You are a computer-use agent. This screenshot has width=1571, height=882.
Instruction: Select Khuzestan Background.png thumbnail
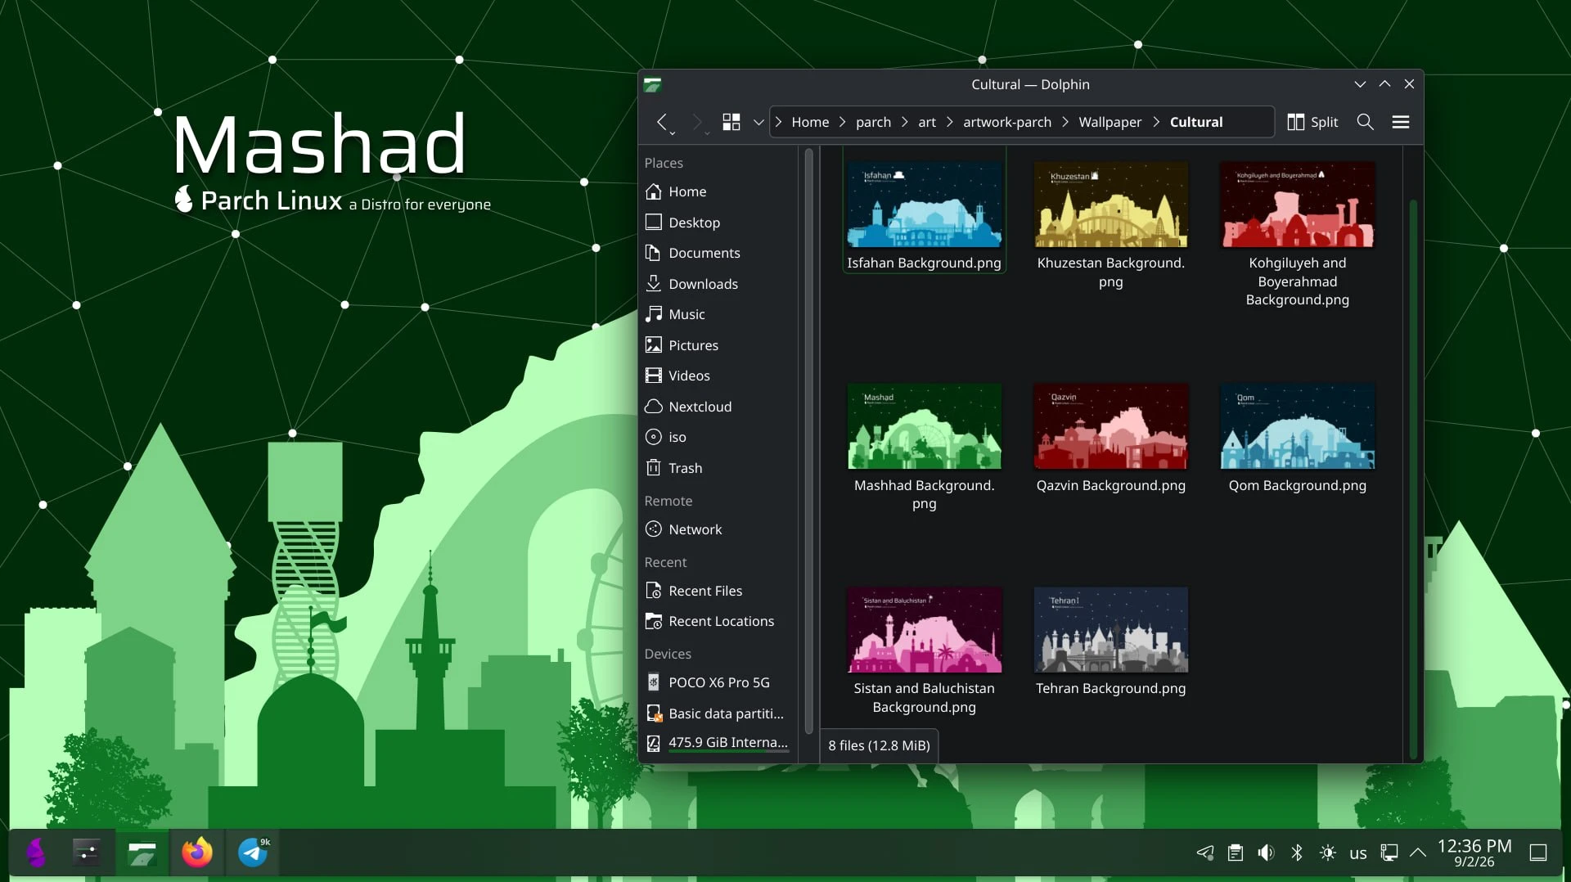[x=1110, y=205]
